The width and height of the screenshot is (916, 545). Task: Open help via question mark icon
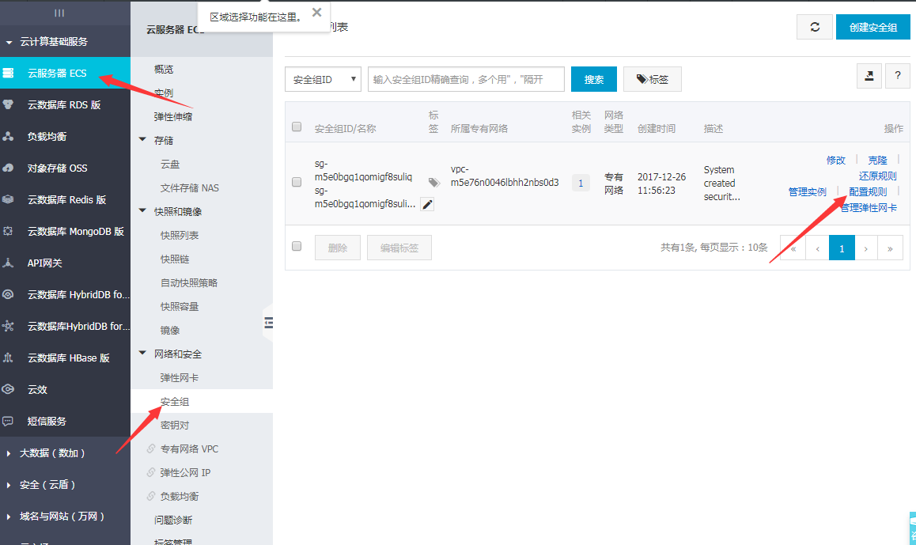coord(897,76)
